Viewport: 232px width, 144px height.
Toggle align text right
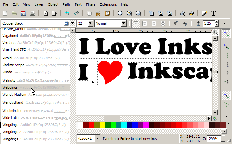[154, 23]
